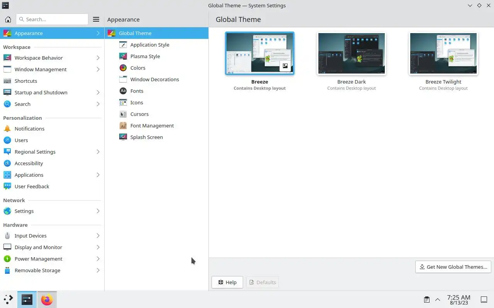Launch Firefox from the taskbar
Screen dimensions: 494x308
click(47, 300)
